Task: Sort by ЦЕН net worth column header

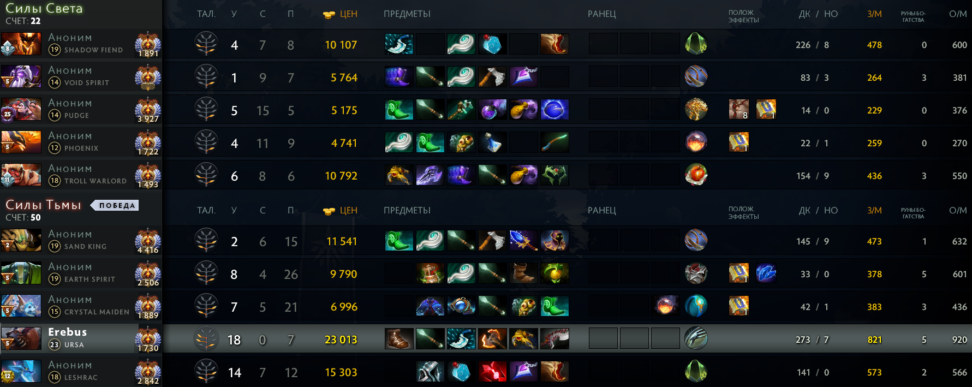Action: (341, 14)
